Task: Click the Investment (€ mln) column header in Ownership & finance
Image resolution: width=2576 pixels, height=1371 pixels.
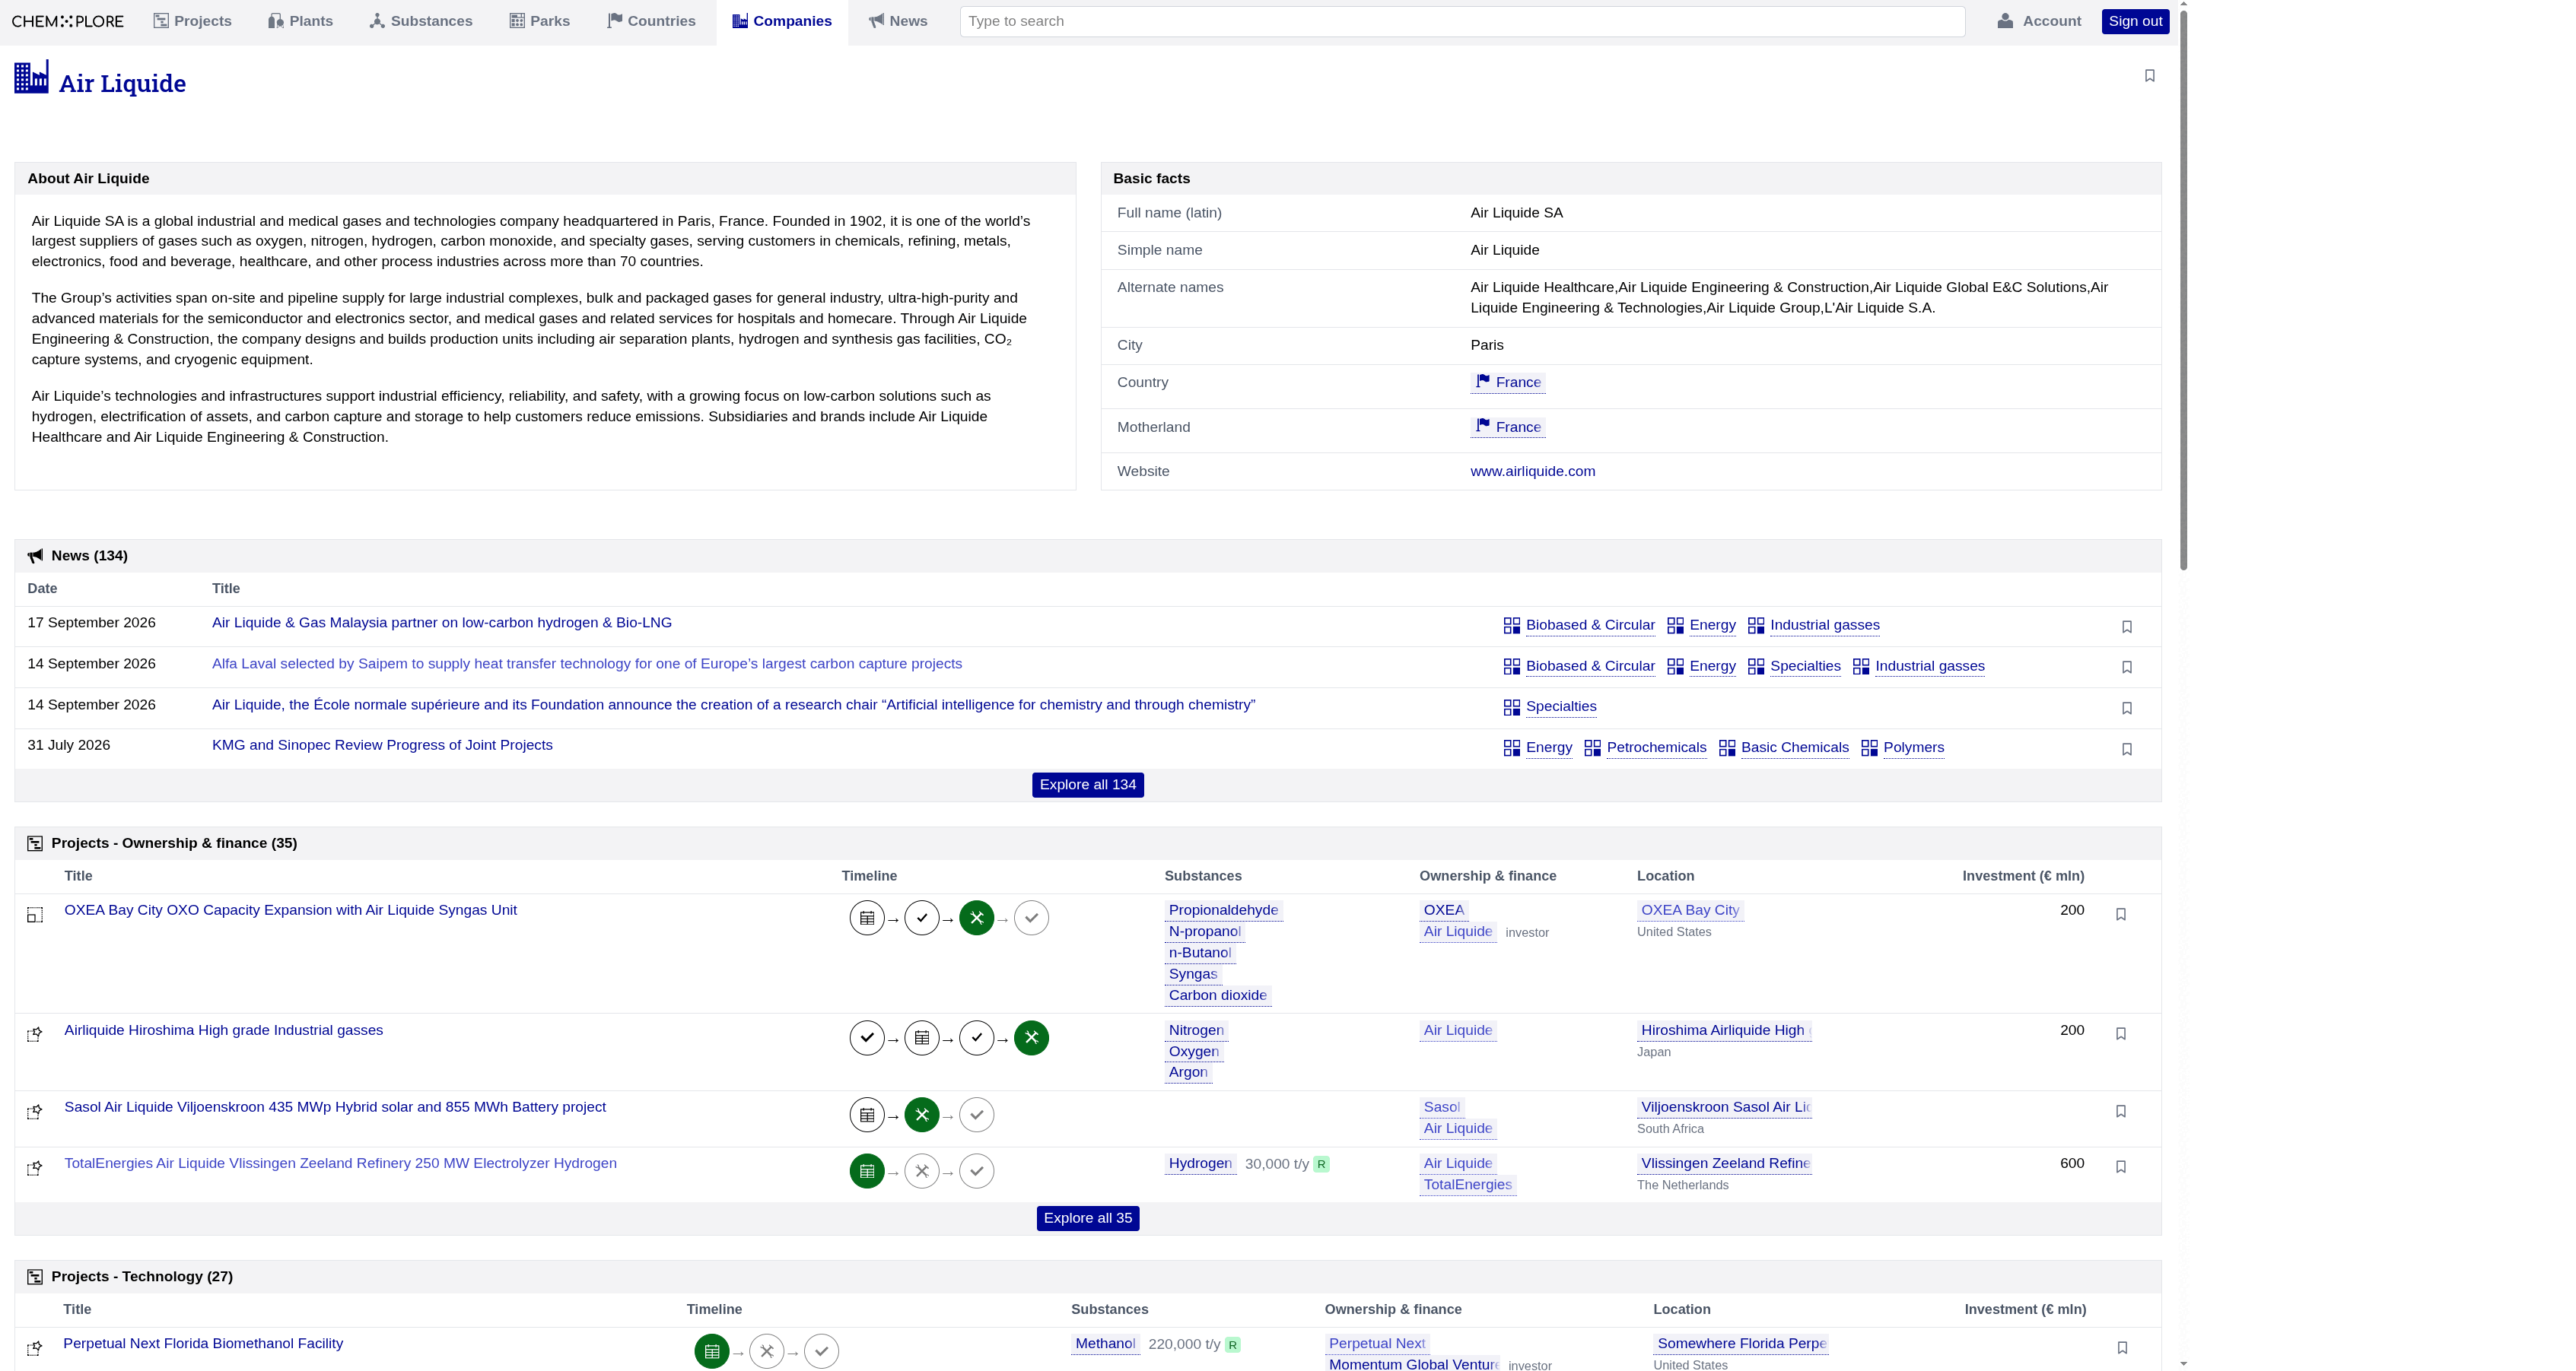Action: pos(2023,877)
